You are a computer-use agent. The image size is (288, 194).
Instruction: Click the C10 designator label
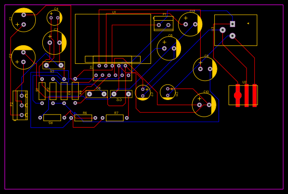click(206, 92)
